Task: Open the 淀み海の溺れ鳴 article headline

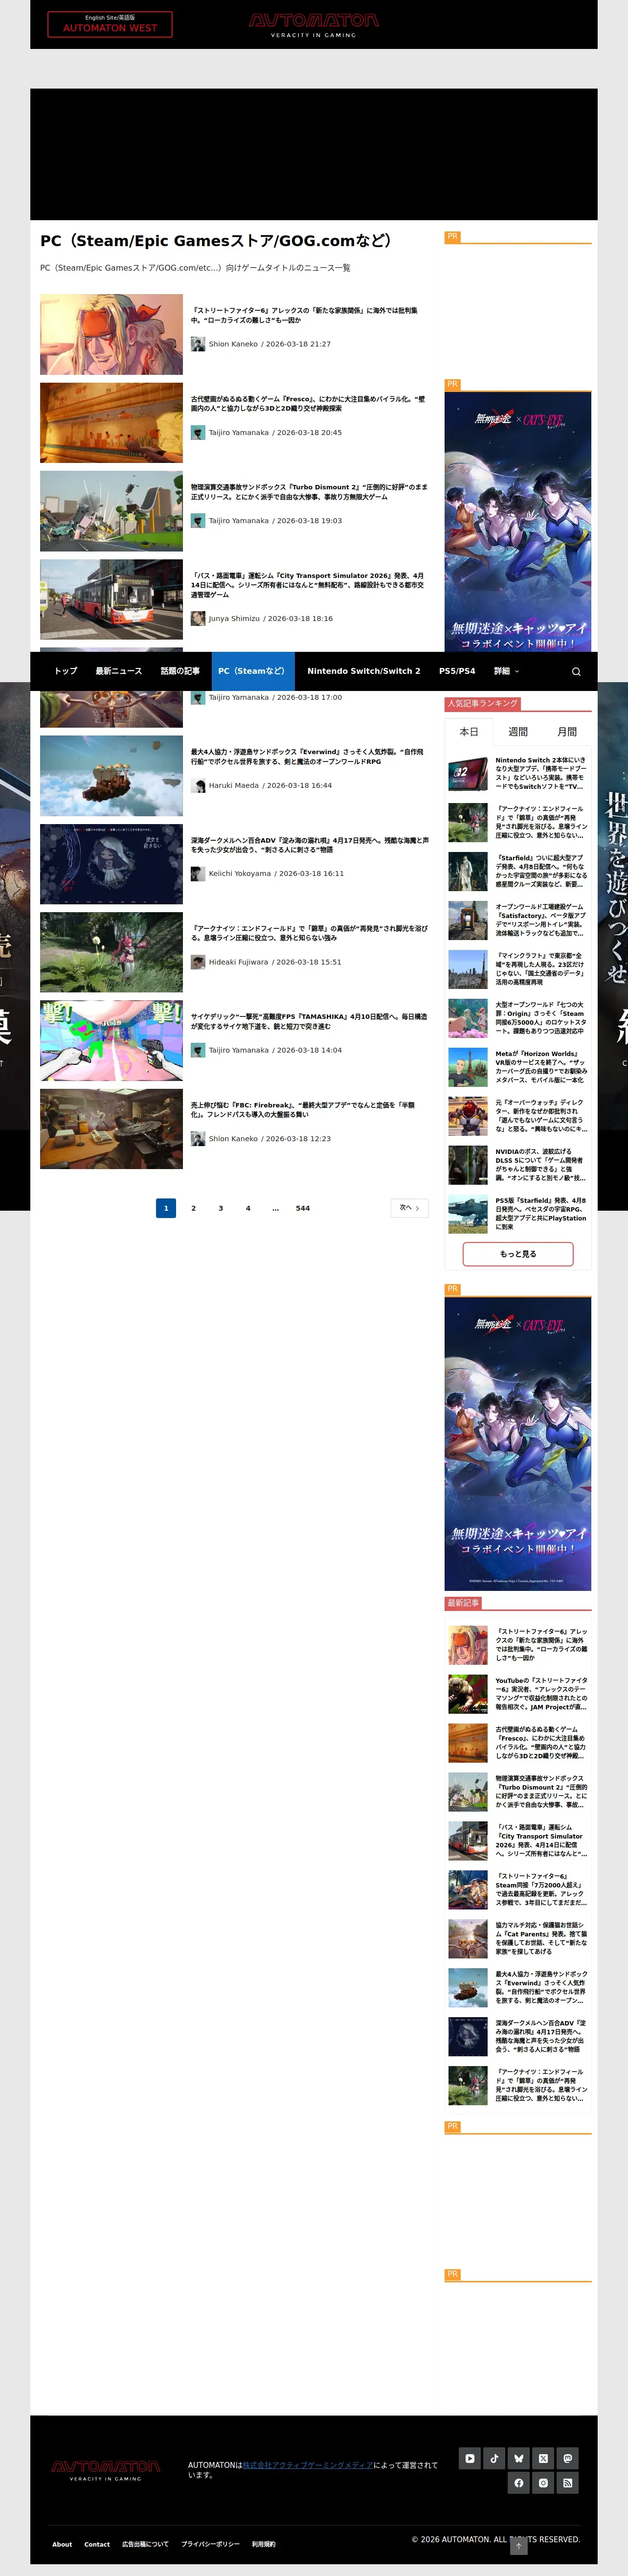Action: 310,845
